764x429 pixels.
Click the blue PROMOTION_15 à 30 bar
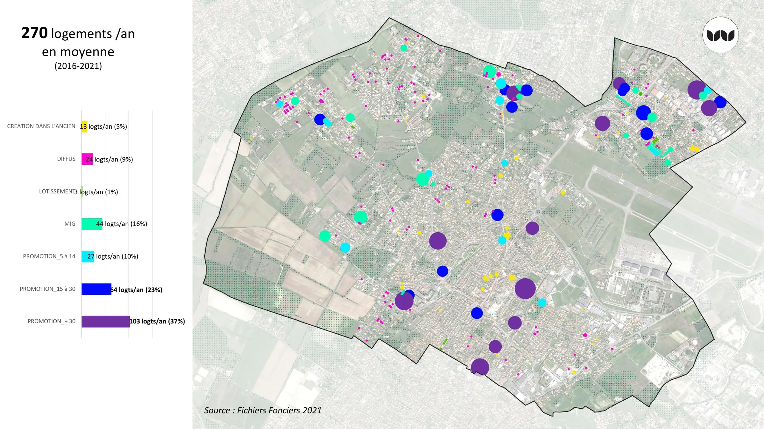point(96,289)
